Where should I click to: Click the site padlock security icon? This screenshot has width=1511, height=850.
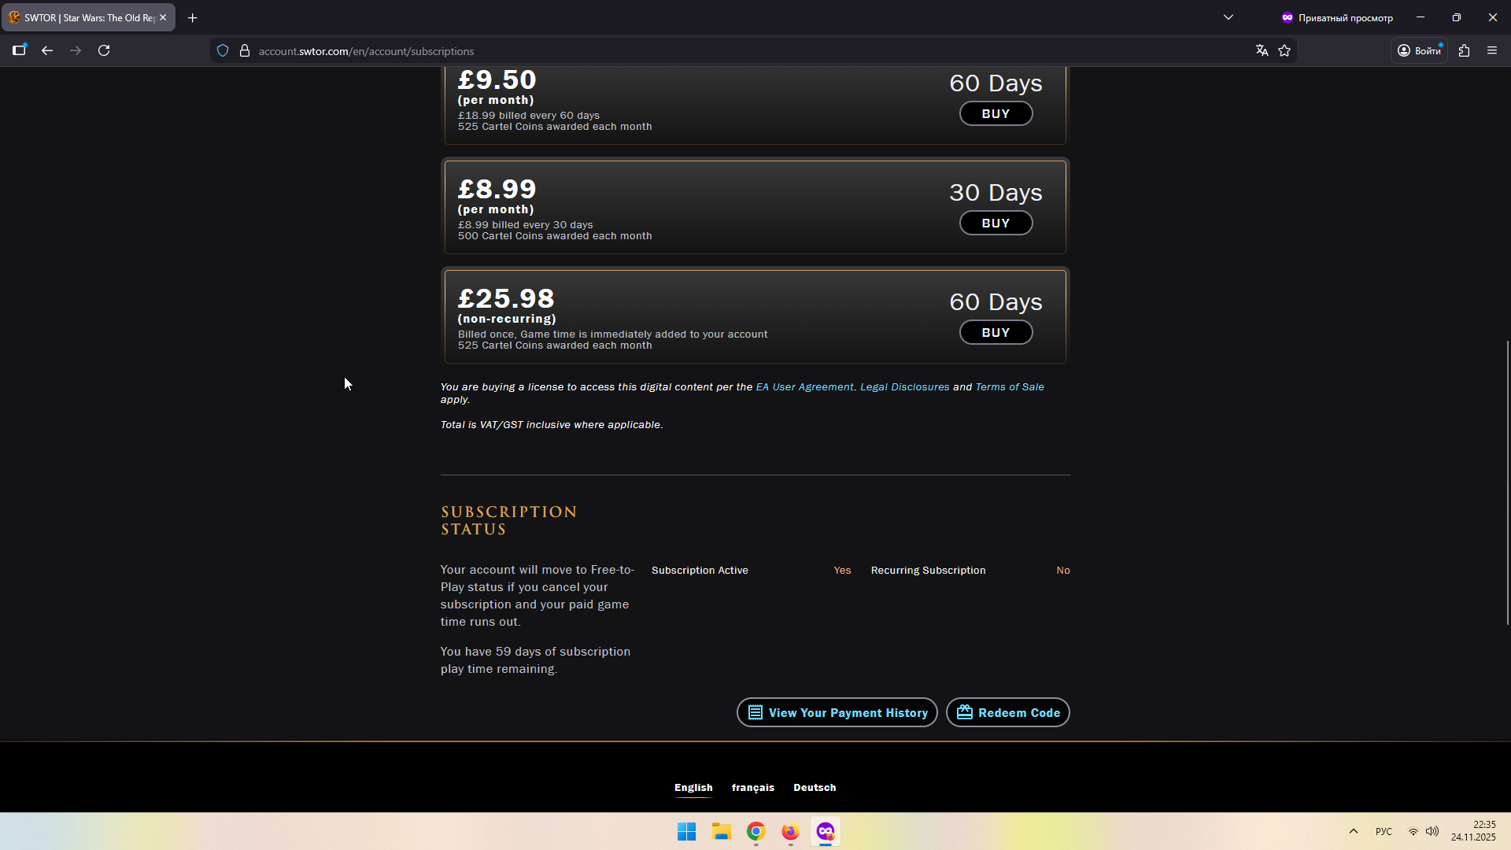(245, 50)
